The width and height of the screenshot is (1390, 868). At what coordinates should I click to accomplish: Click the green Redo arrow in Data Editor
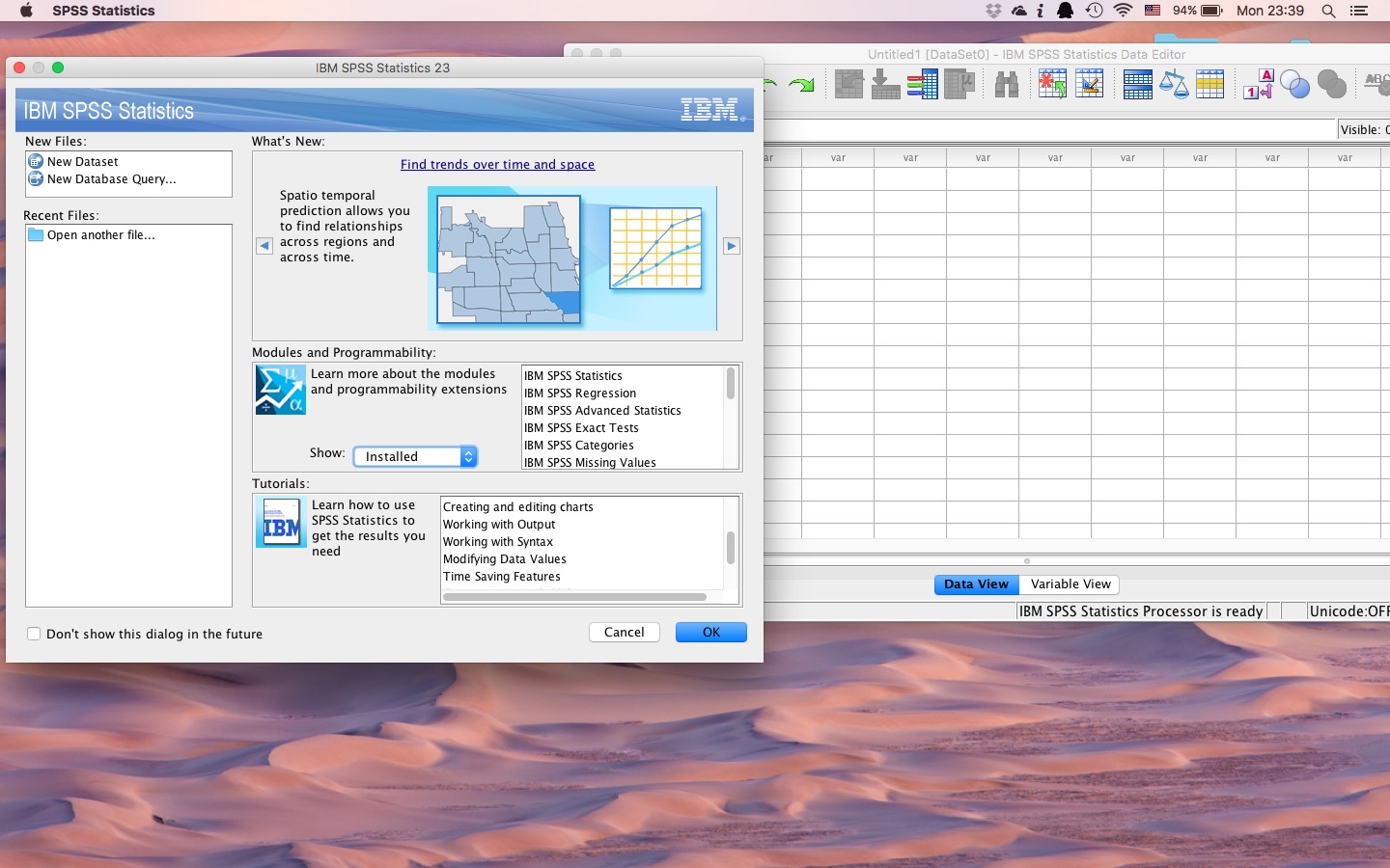pos(801,85)
